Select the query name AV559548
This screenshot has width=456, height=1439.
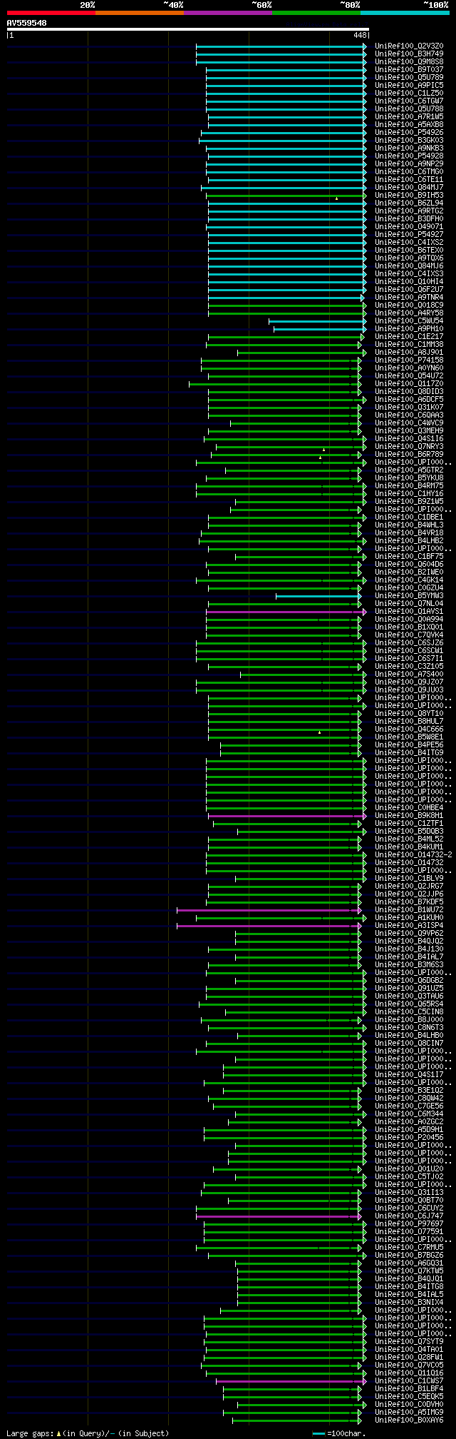point(27,23)
